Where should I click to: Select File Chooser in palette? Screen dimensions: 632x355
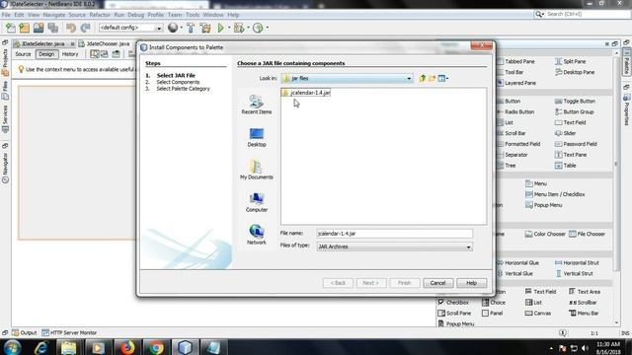coord(587,234)
